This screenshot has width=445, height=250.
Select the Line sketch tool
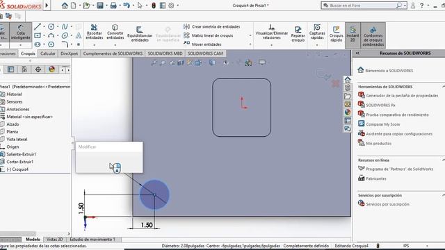[38, 26]
